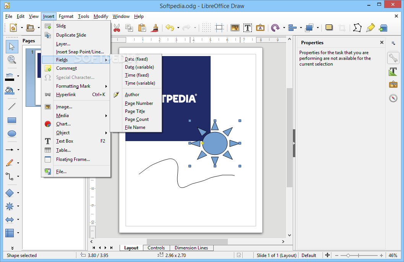Image resolution: width=404 pixels, height=262 pixels.
Task: Go to the next page tab arrow
Action: click(x=105, y=248)
